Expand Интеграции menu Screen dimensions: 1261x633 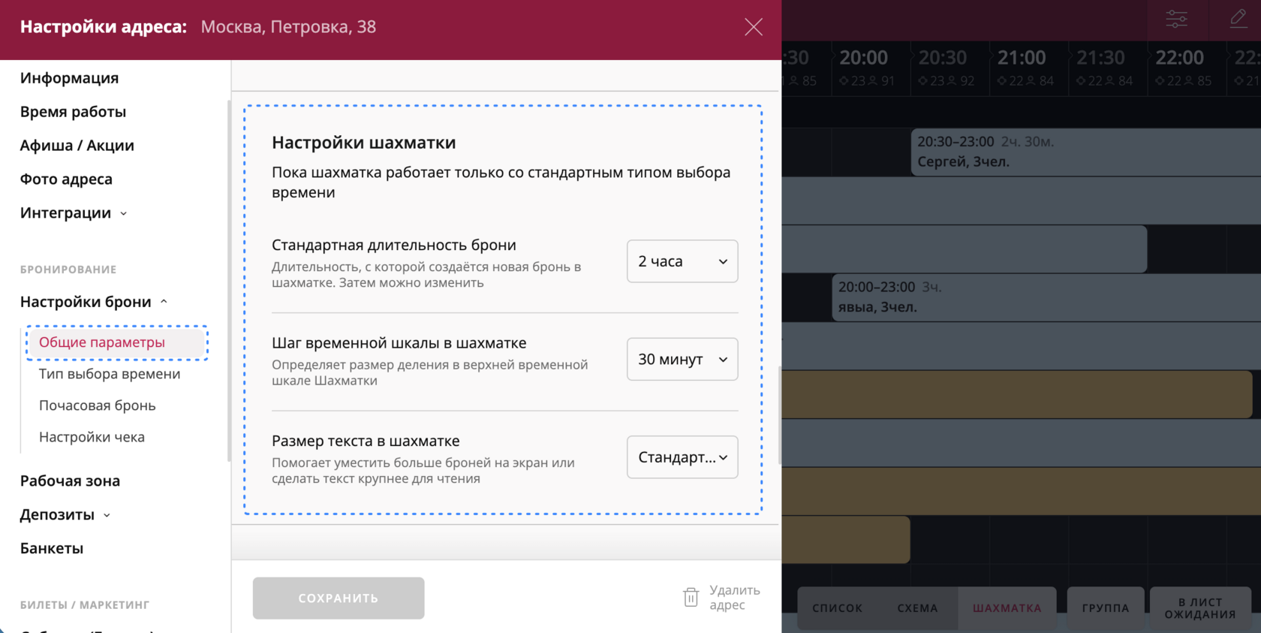(74, 213)
